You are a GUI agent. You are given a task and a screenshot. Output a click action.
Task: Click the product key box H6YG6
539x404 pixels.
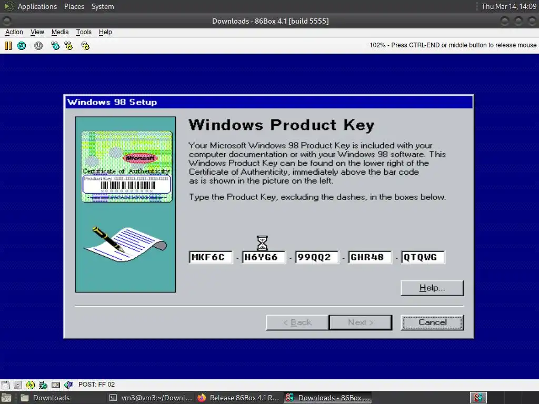click(x=264, y=257)
